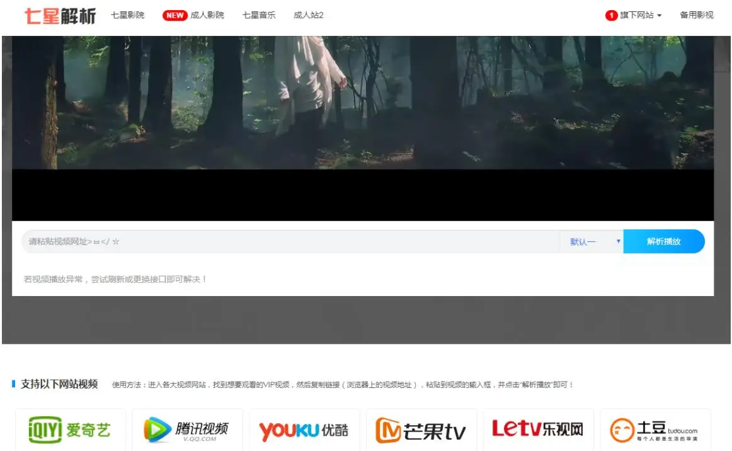Click the 土豆 Tudou platform logo
The width and height of the screenshot is (732, 451).
point(655,430)
